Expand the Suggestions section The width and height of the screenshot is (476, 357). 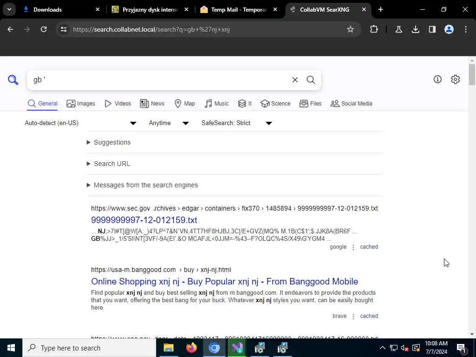point(109,142)
